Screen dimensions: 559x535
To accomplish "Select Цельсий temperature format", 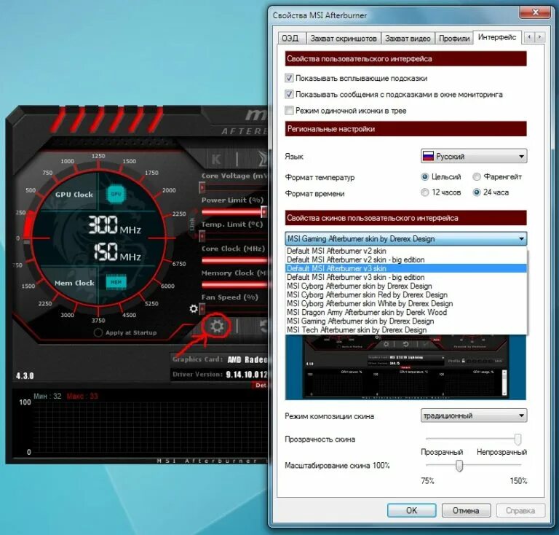I will click(424, 176).
